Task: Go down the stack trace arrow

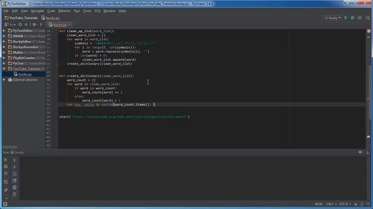Action: point(15,167)
